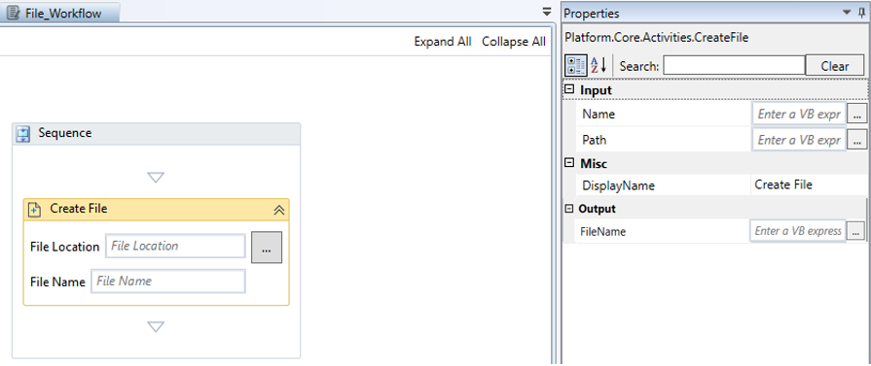The width and height of the screenshot is (871, 366).
Task: Click the Properties panel title
Action: [x=592, y=14]
